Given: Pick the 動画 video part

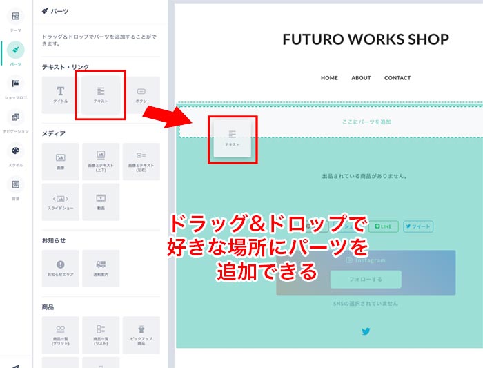Looking at the screenshot, I should point(101,201).
